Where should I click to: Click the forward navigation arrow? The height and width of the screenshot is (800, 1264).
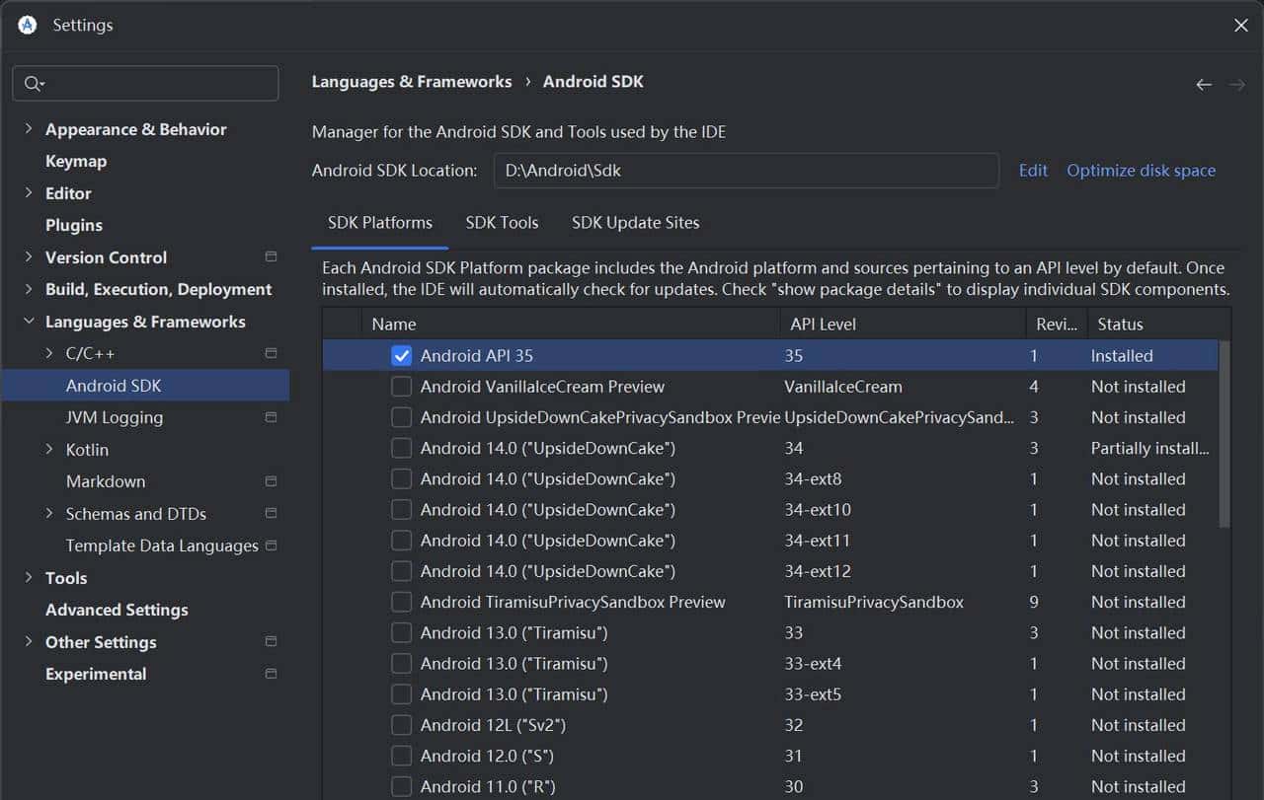(1236, 85)
